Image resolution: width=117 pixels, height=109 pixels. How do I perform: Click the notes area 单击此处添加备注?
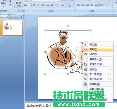coord(39,106)
